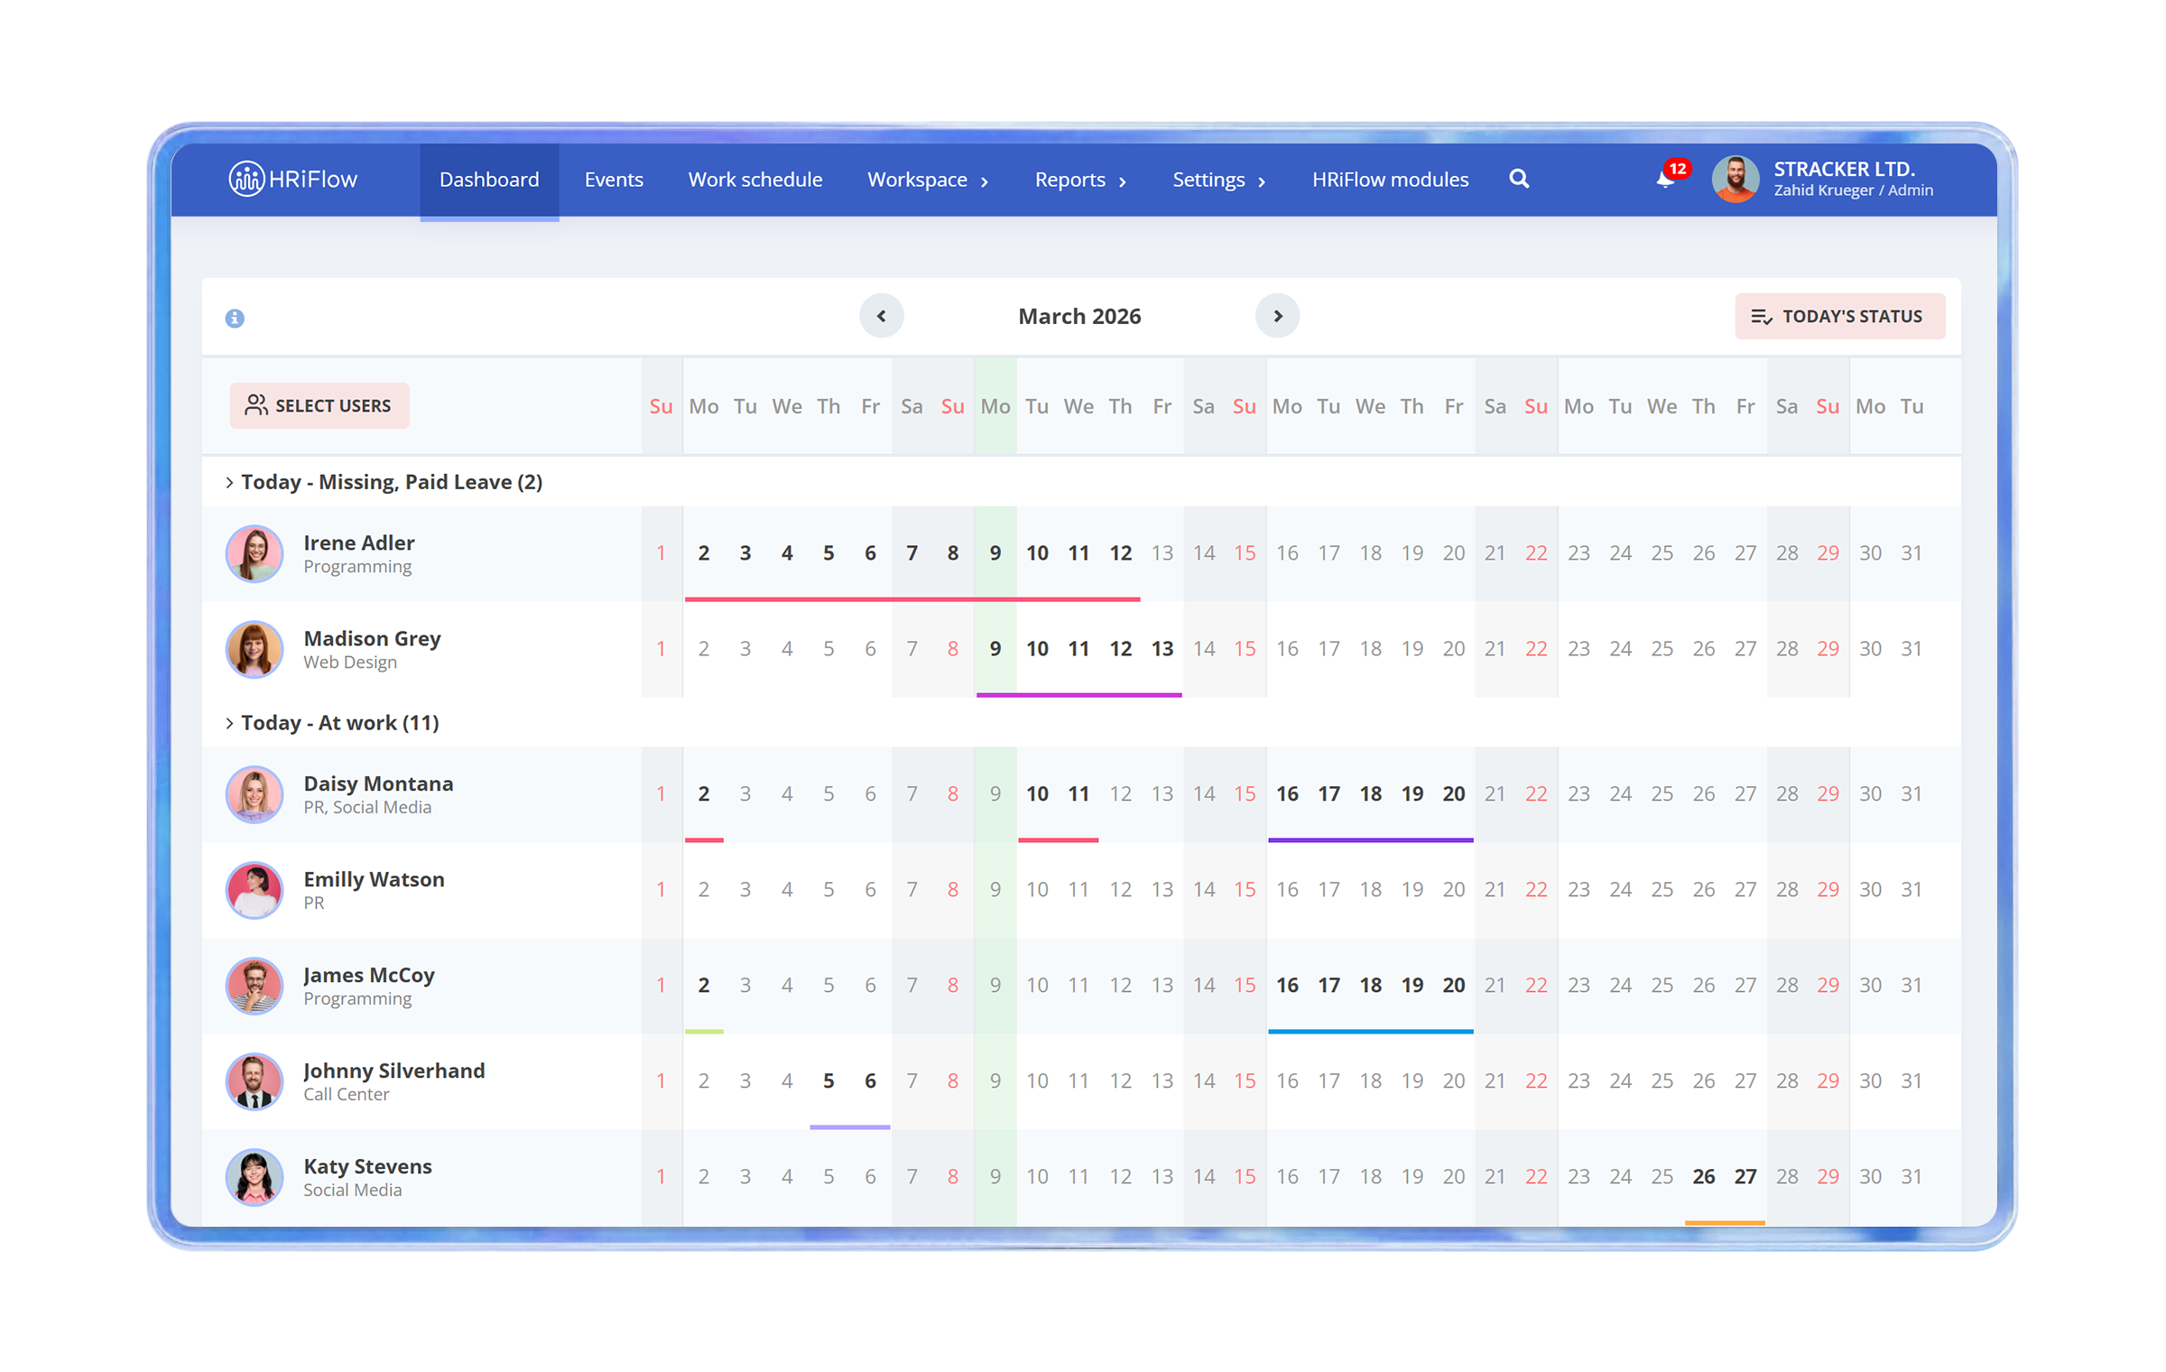This screenshot has height=1372, width=2166.
Task: Select the Dashboard tab
Action: click(x=489, y=179)
